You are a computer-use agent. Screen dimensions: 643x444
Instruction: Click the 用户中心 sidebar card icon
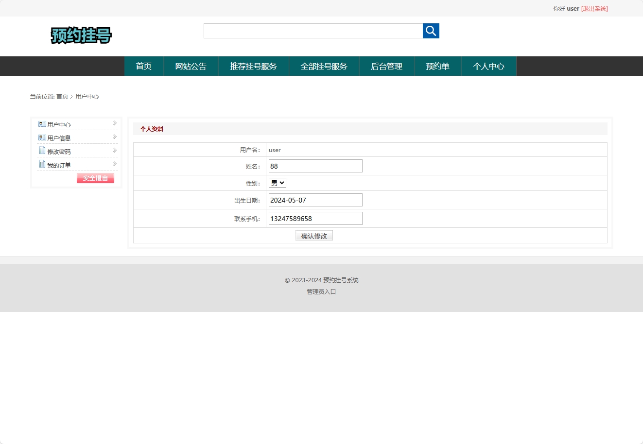(42, 124)
